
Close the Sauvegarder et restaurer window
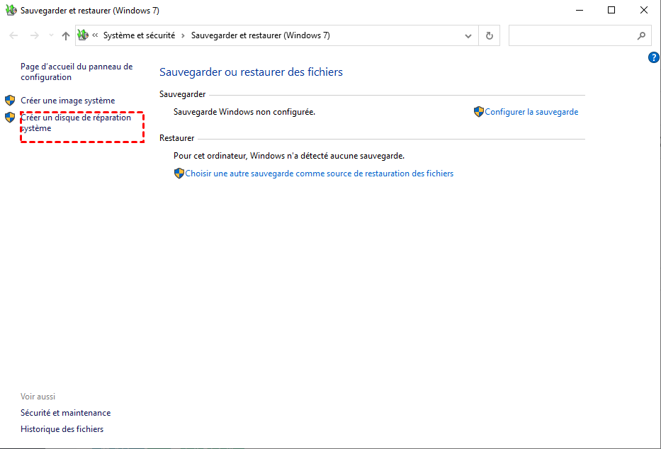click(x=644, y=10)
